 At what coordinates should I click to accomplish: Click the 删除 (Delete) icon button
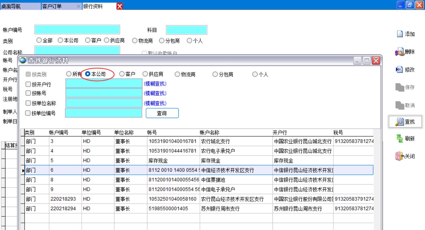click(x=400, y=52)
